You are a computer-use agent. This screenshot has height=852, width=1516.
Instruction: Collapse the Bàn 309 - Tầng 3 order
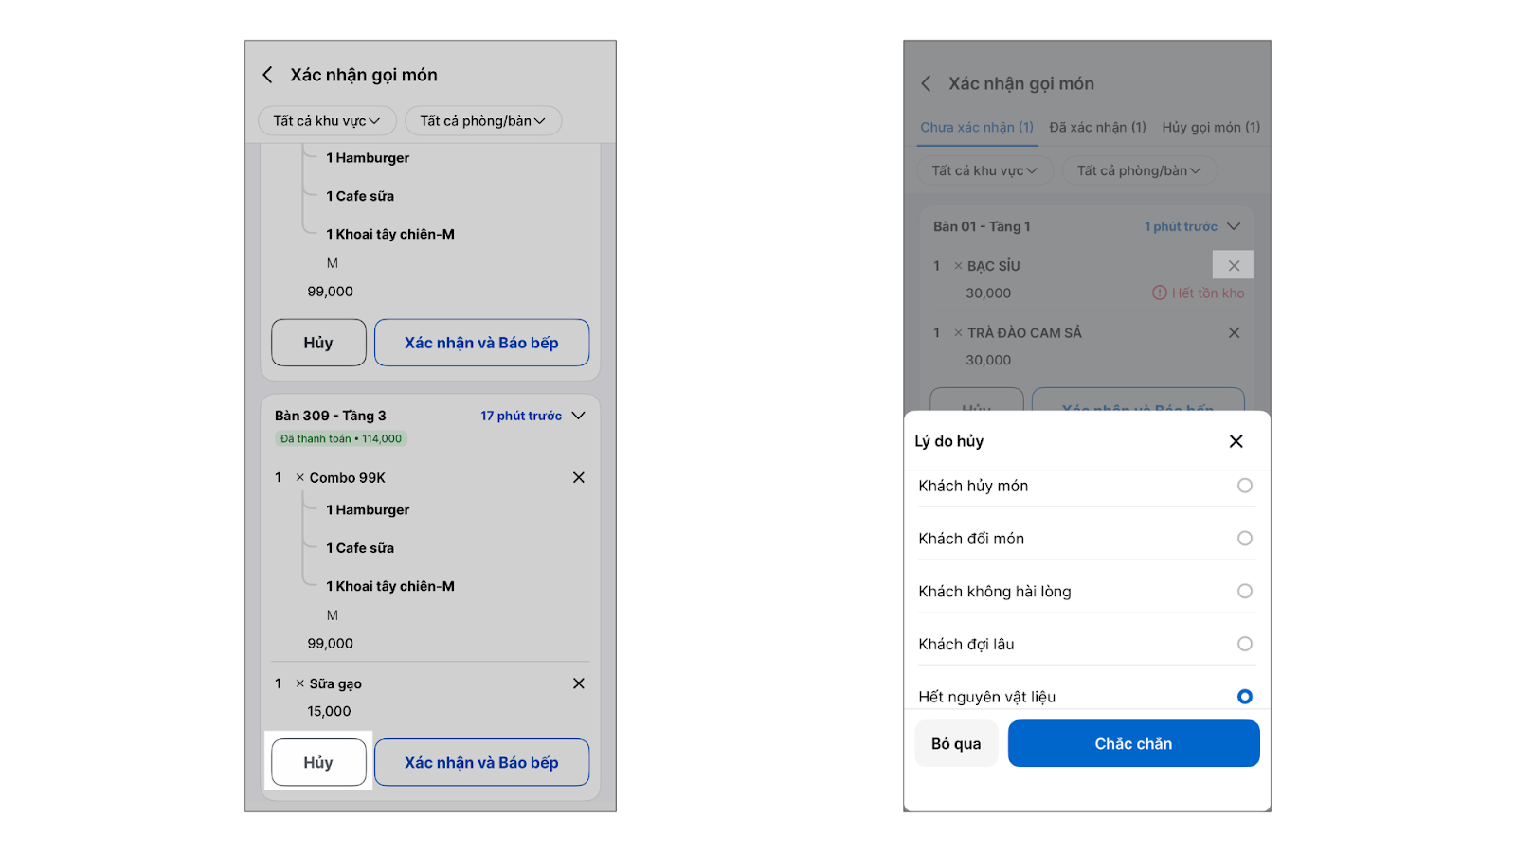point(578,416)
